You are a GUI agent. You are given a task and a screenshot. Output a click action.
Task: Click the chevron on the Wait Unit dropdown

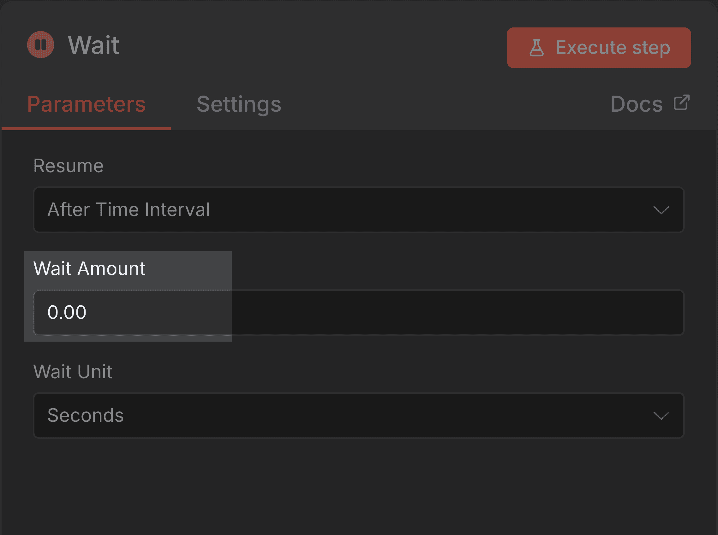[661, 415]
